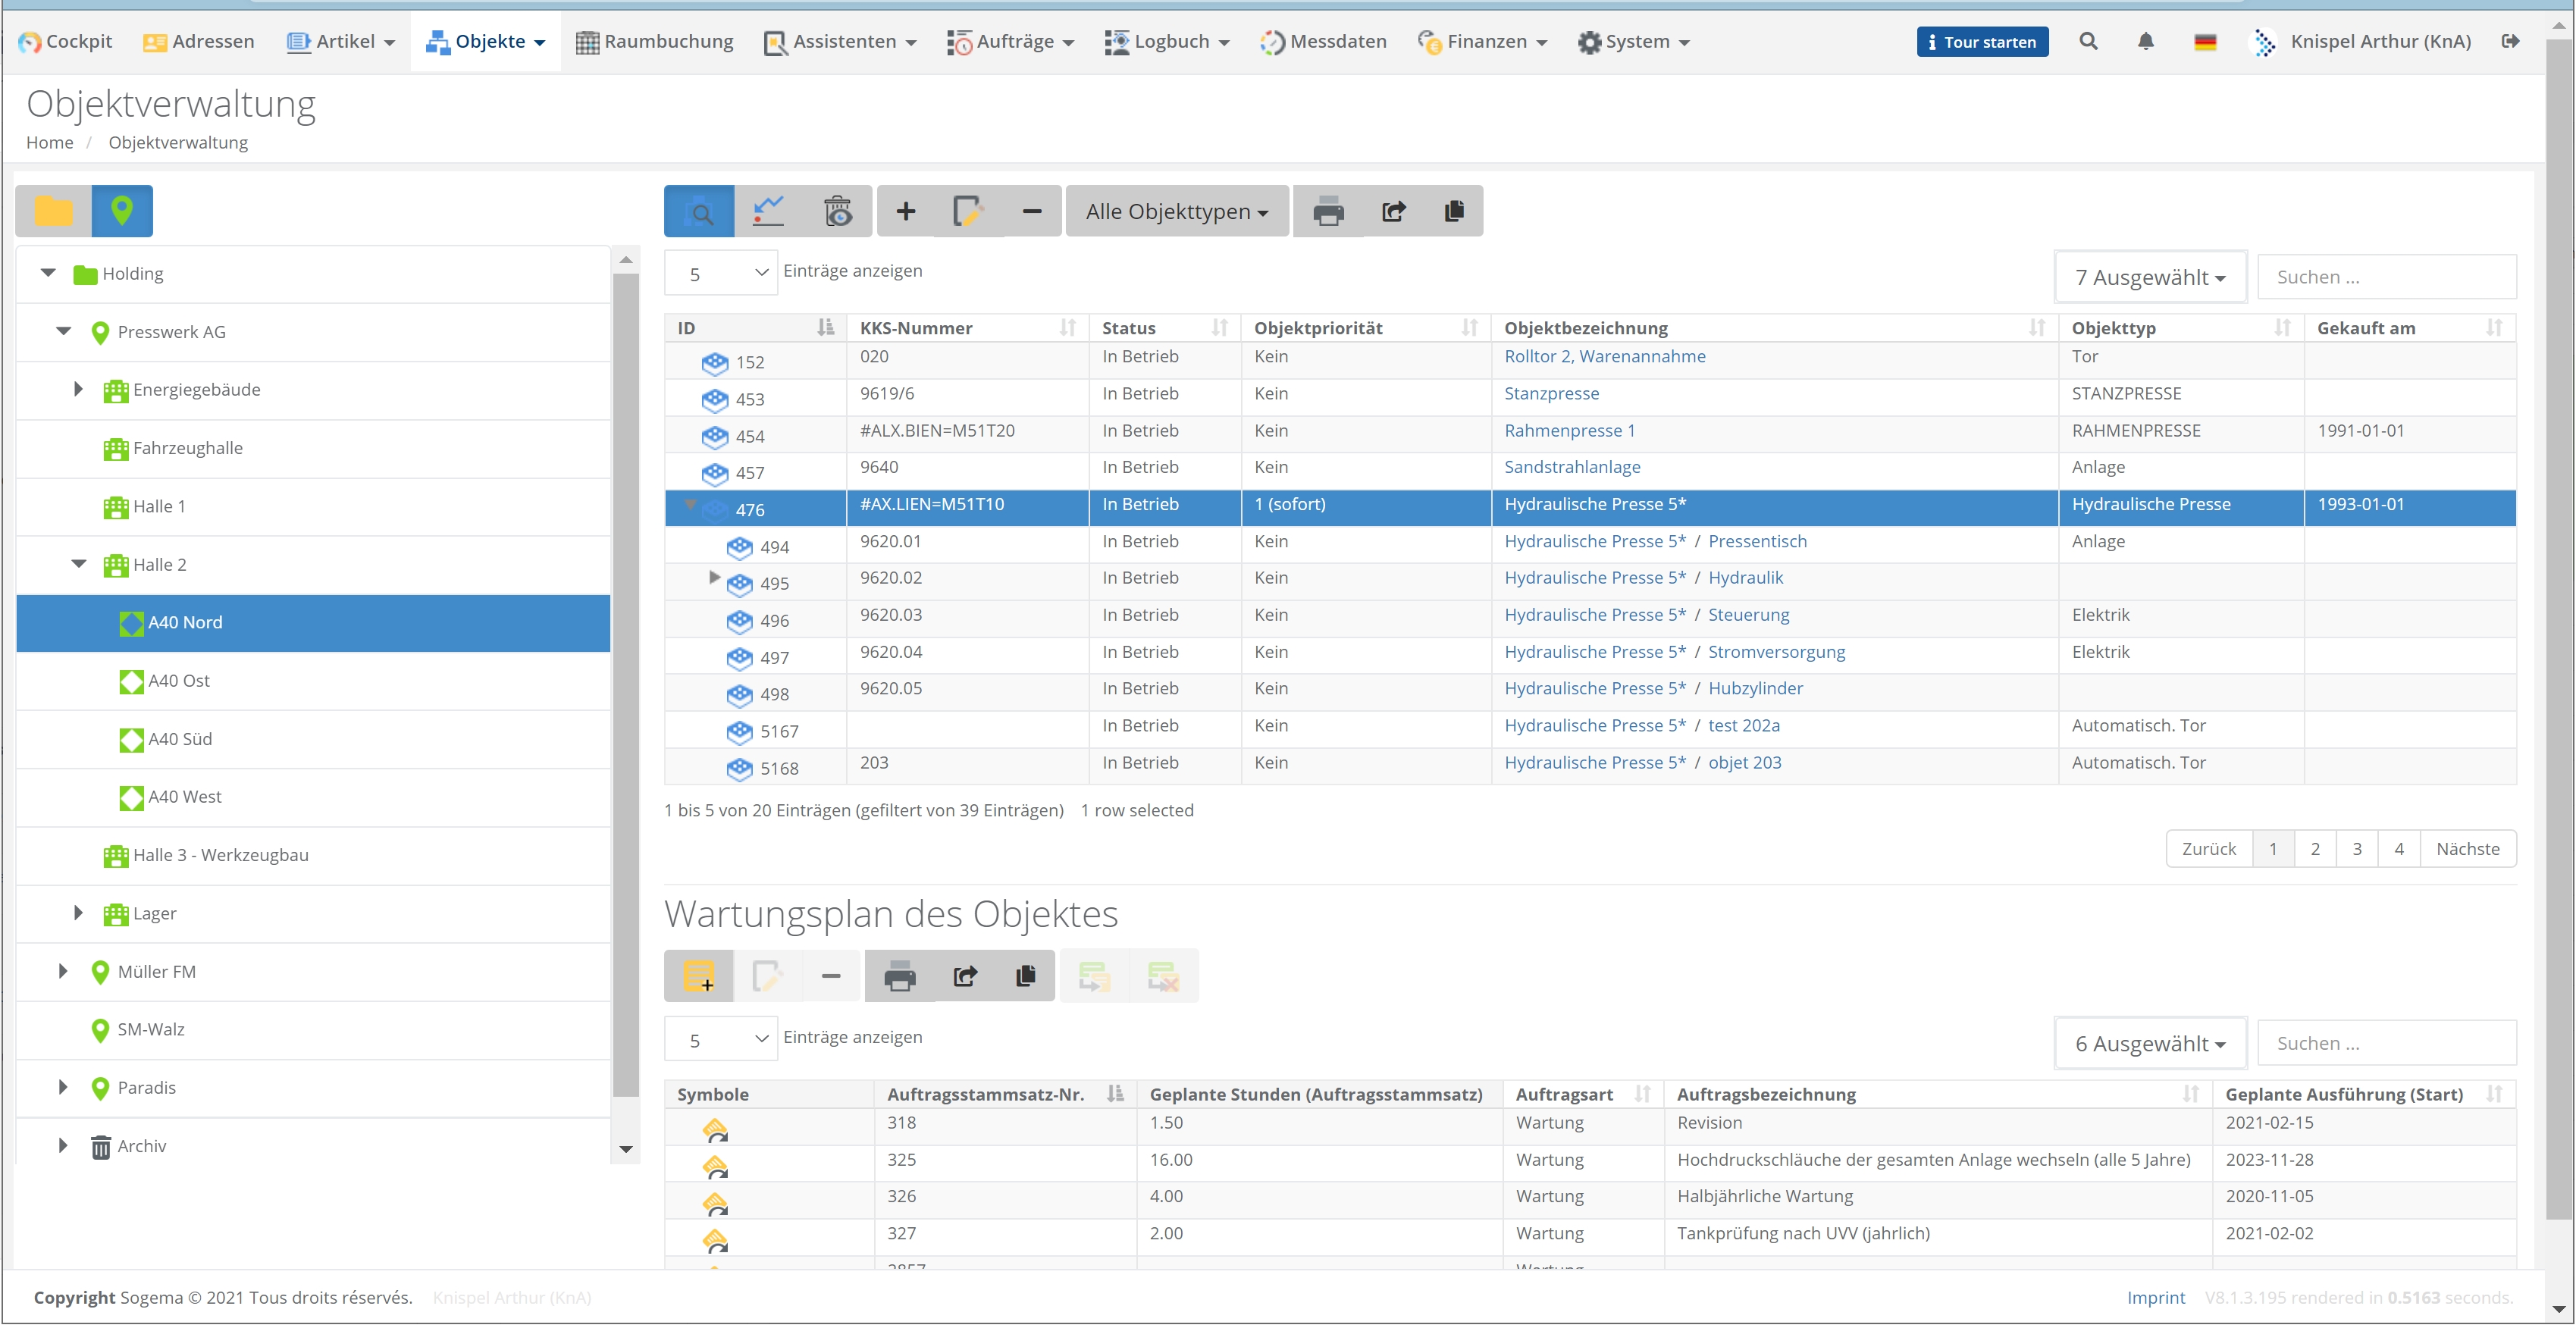Screen dimensions: 2576x1328
Task: Switch to location pin view toggle
Action: [122, 212]
